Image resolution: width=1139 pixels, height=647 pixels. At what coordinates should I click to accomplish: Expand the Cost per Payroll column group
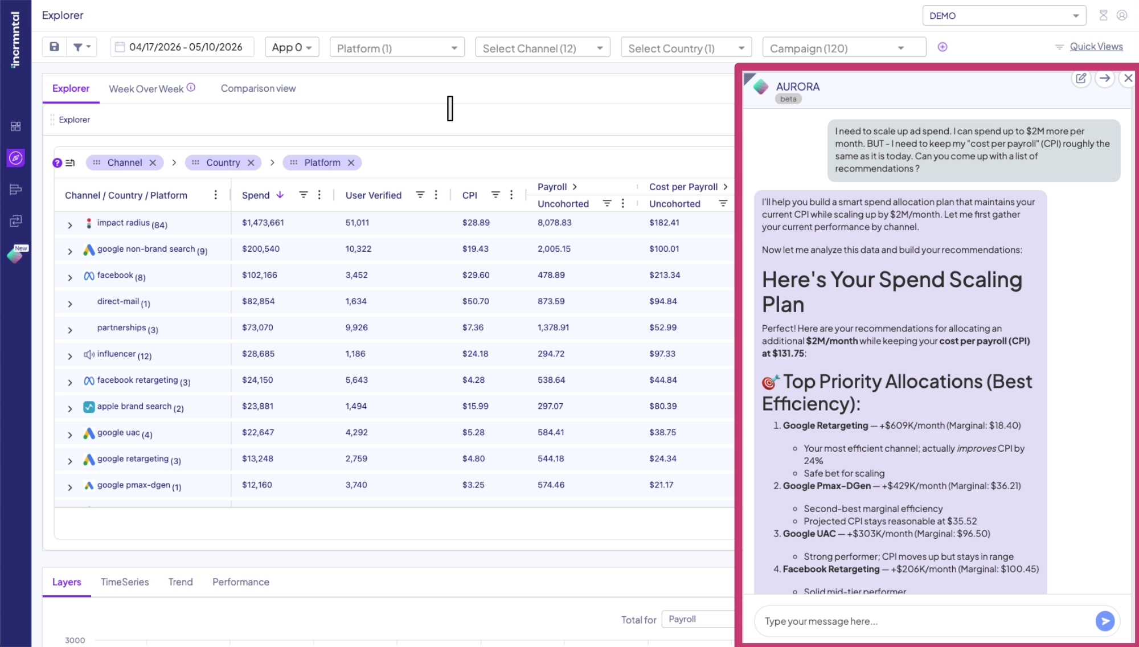click(x=725, y=187)
